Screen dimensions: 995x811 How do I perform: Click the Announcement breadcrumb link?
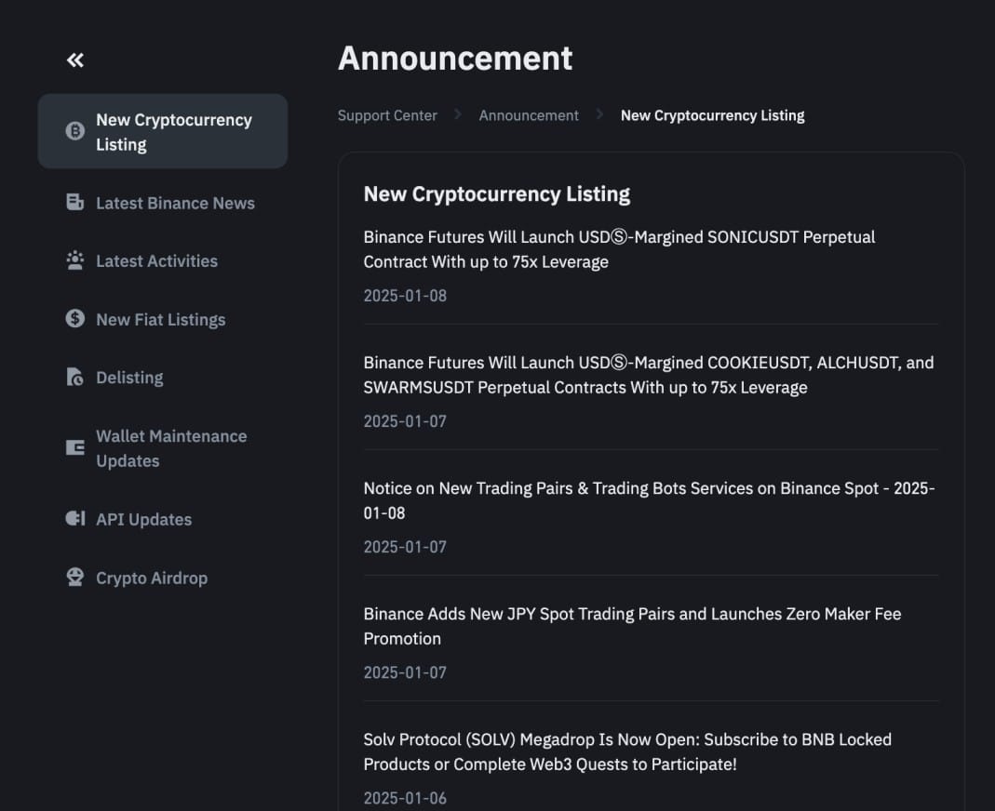pyautogui.click(x=529, y=114)
